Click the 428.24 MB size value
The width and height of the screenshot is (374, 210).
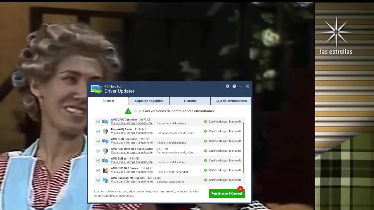(154, 178)
